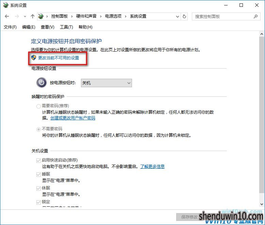The image size is (265, 225).
Task: Open the 编辑(E) menu
Action: point(29,27)
